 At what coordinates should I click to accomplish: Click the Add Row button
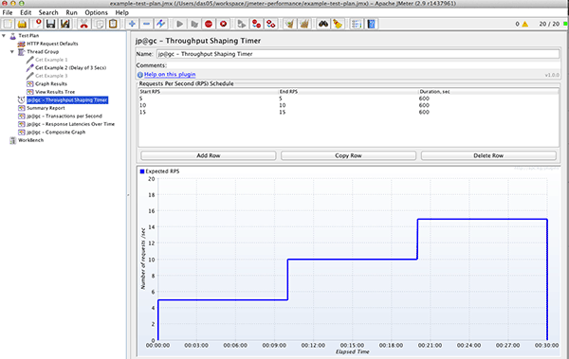click(x=209, y=155)
